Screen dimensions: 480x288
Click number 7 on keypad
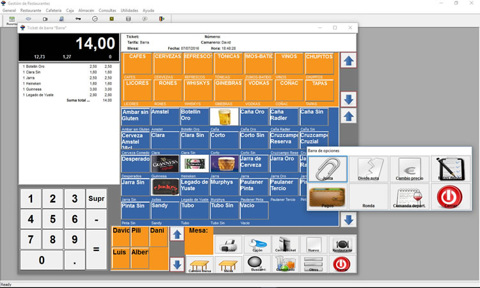coord(31,239)
